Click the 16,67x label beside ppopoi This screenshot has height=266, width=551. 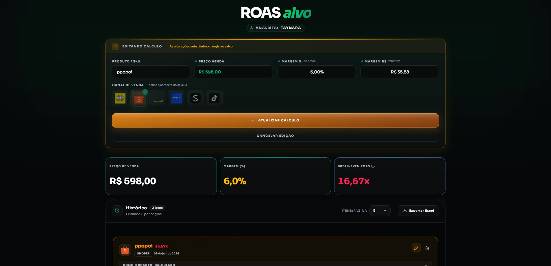tap(161, 246)
